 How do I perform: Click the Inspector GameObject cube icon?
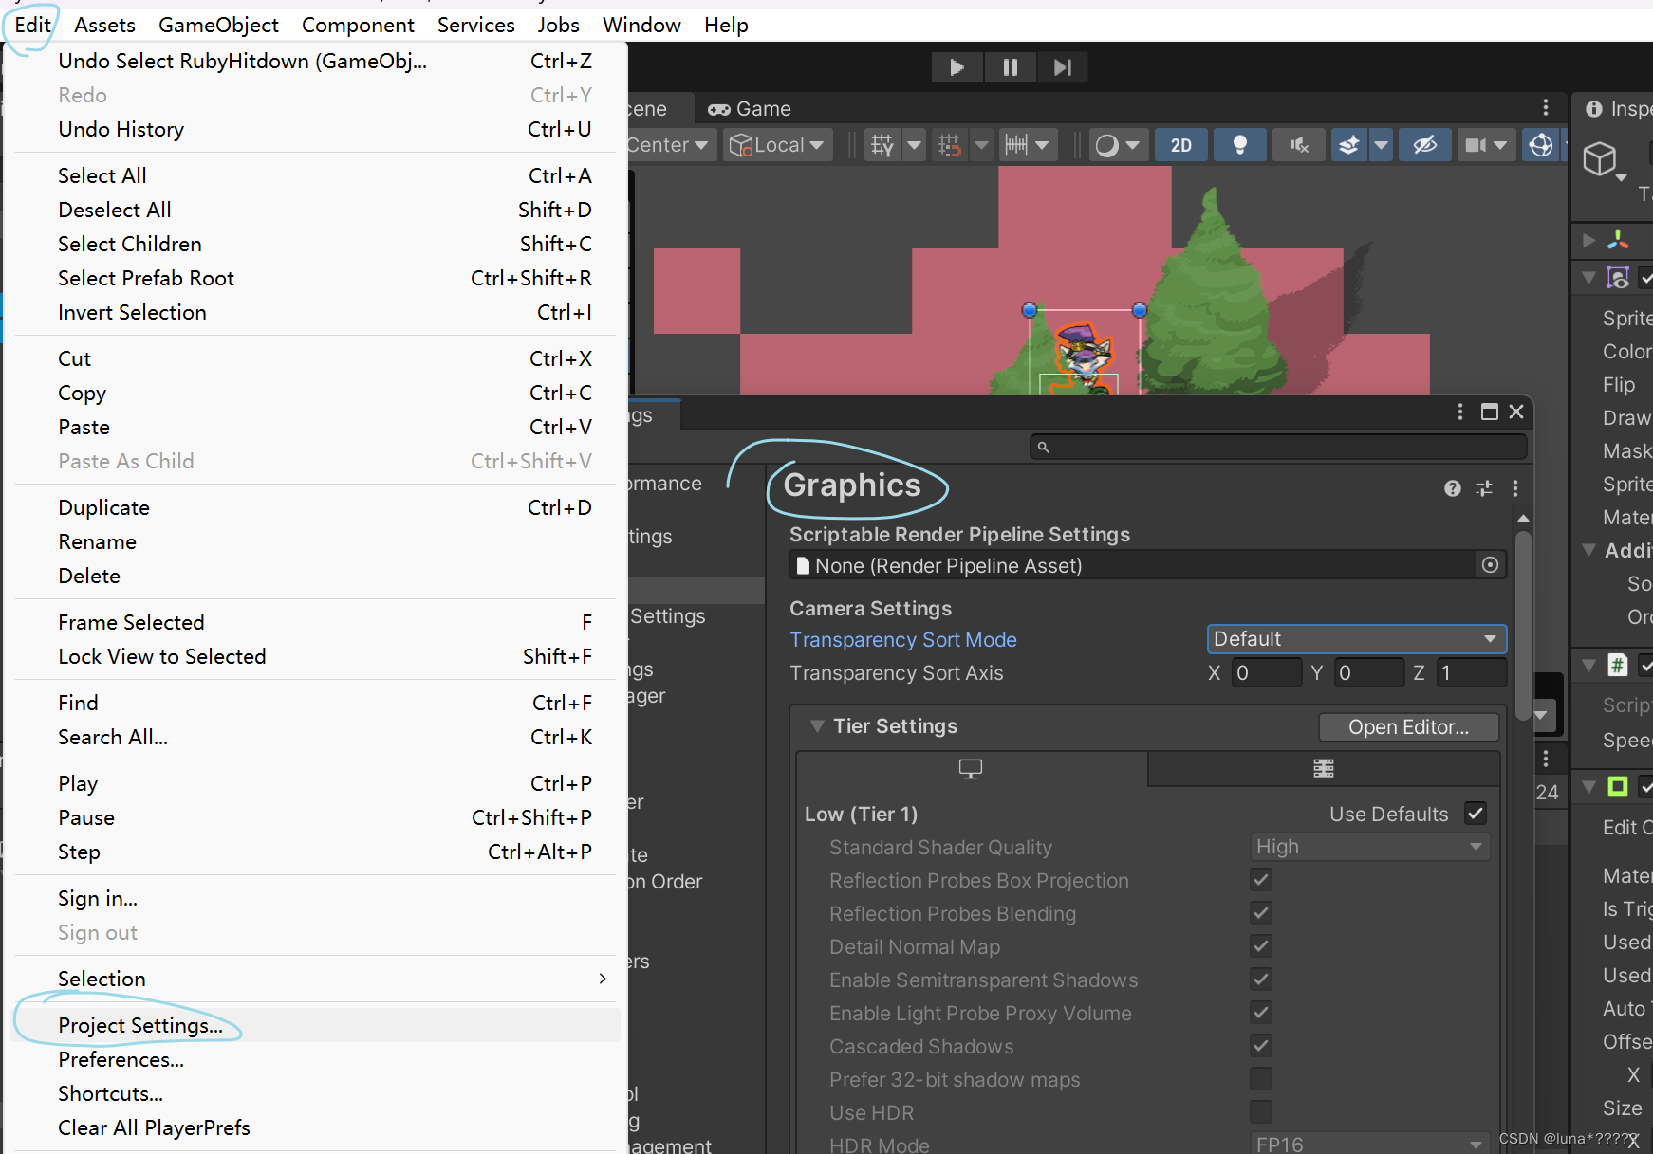1600,159
